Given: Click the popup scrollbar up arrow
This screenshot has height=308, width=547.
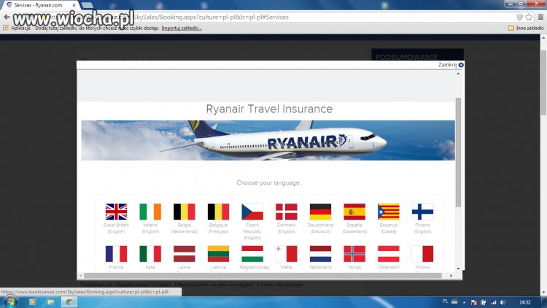Looking at the screenshot, I should click(x=458, y=74).
